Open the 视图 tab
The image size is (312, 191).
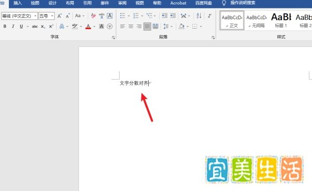tap(139, 3)
